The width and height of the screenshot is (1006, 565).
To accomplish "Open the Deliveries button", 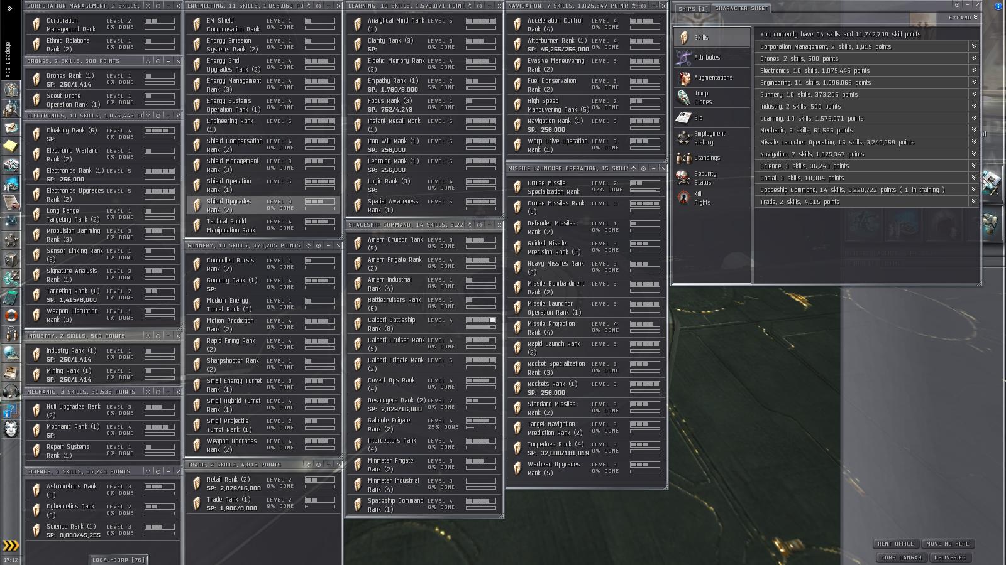I will point(950,557).
